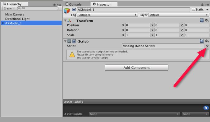The height and width of the screenshot is (122, 210).
Task: Open the Tag dropdown showing Untagged
Action: 107,15
